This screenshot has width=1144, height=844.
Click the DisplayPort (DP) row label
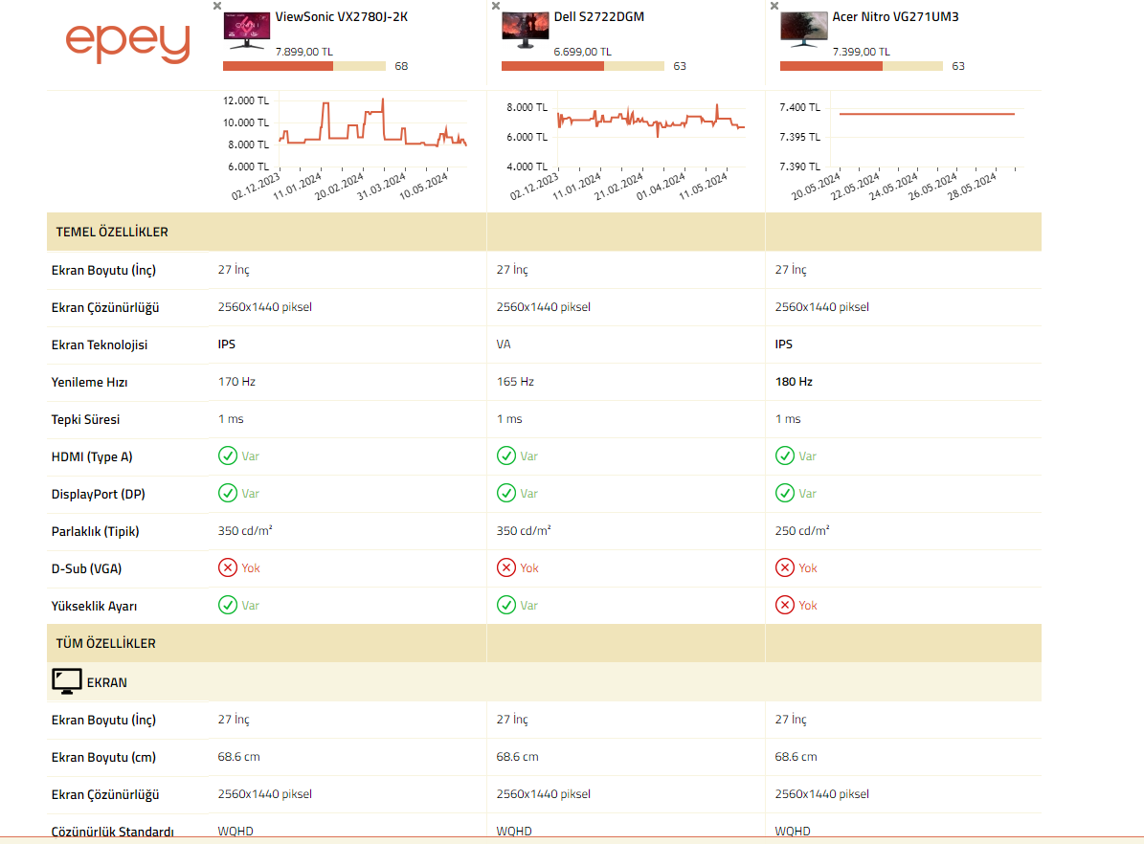[x=98, y=494]
